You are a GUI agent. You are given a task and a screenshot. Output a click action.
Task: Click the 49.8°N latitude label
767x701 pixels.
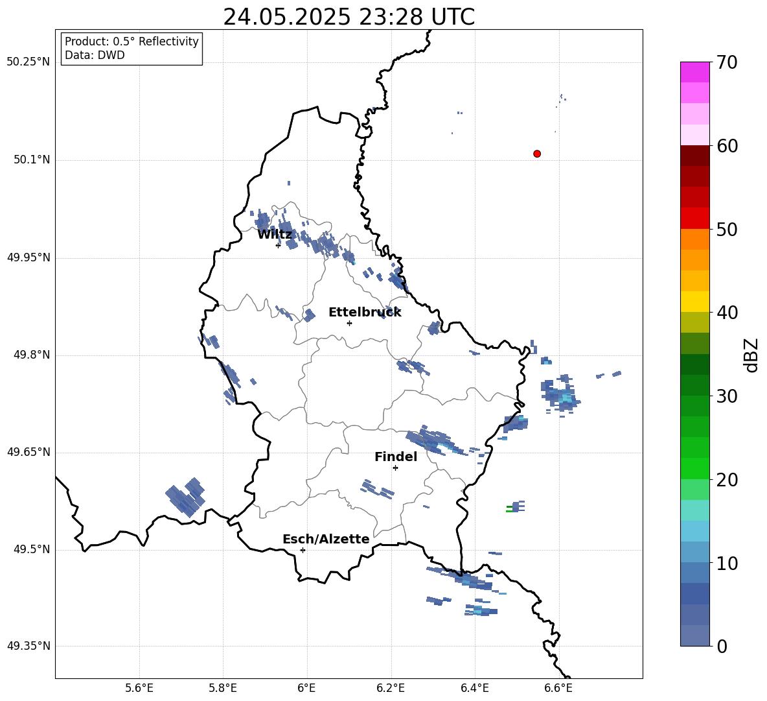click(x=32, y=355)
